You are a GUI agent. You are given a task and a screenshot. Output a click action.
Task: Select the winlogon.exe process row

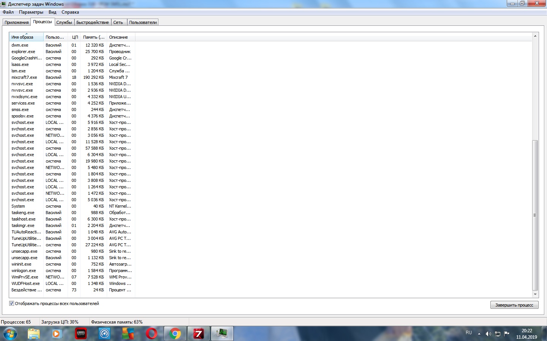(72, 271)
